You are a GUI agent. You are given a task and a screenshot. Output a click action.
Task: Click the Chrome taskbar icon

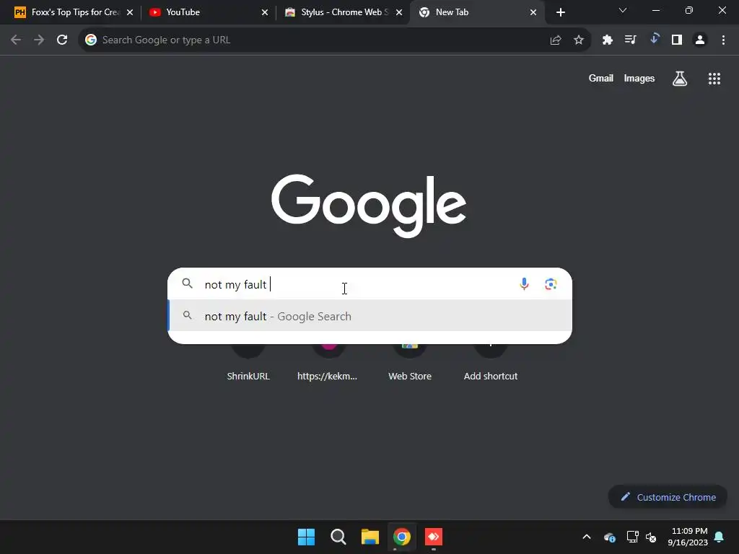click(x=402, y=537)
